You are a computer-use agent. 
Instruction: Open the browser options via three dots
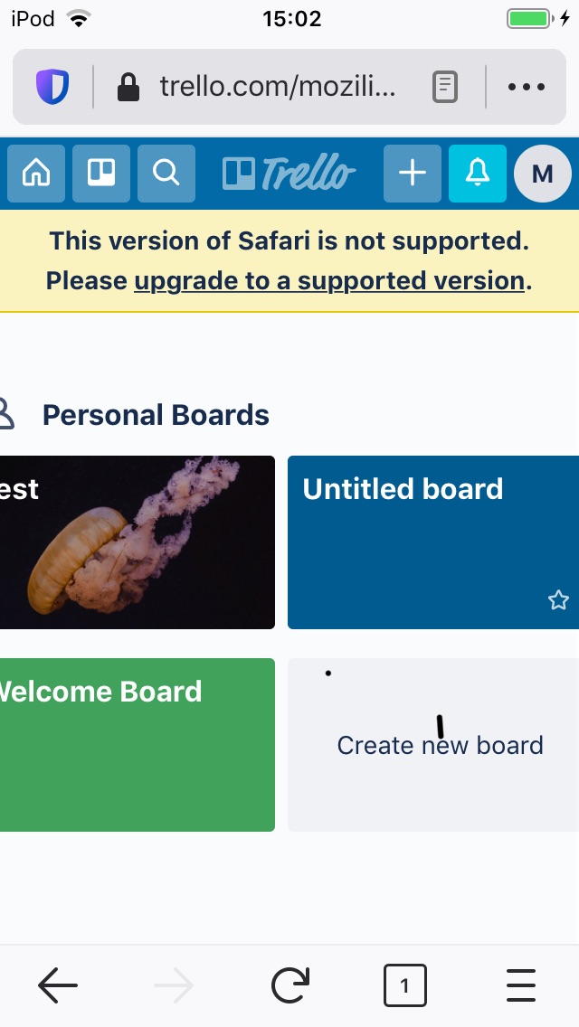tap(526, 86)
